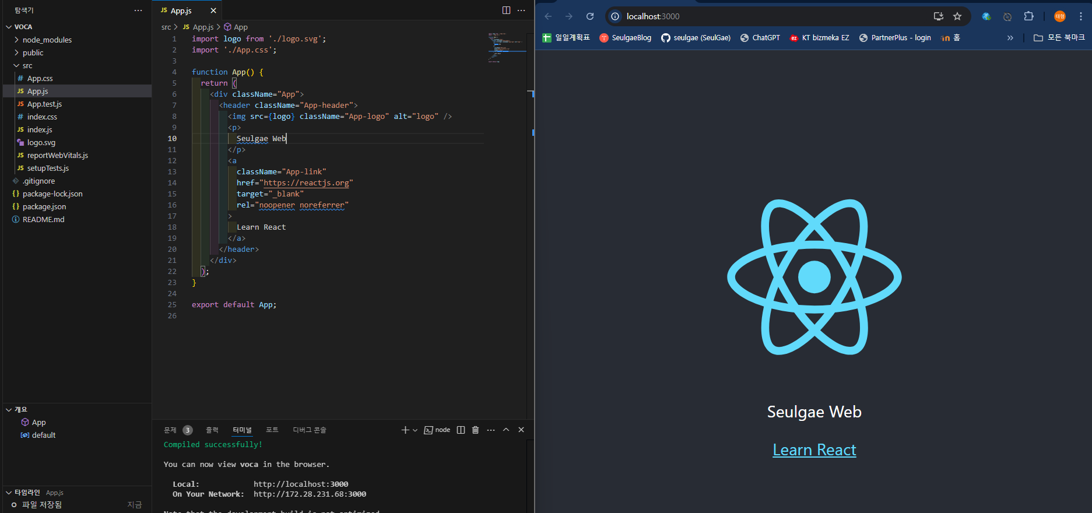
Task: Open the browser extensions puzzle icon
Action: (1028, 16)
